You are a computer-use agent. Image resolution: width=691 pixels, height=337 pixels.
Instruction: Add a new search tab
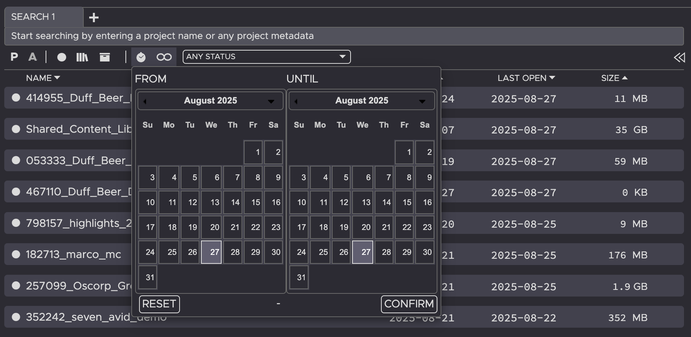94,18
